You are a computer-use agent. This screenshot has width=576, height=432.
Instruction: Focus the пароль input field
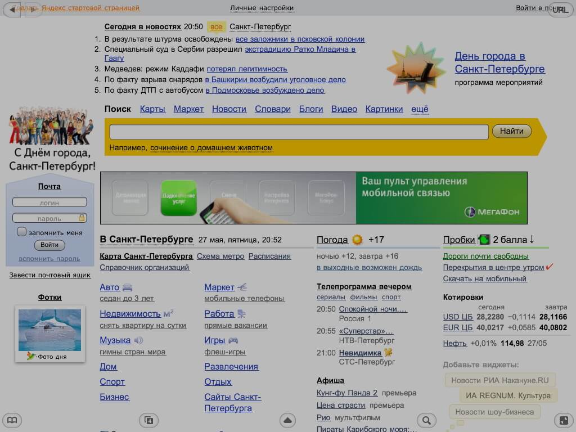49,218
